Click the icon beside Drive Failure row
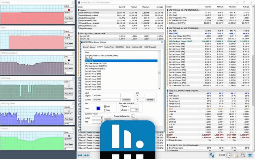This screenshot has height=159, width=255. click(168, 150)
